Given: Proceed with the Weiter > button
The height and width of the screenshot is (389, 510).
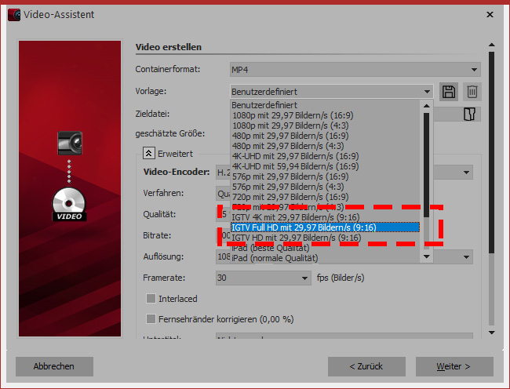Looking at the screenshot, I should pyautogui.click(x=454, y=366).
